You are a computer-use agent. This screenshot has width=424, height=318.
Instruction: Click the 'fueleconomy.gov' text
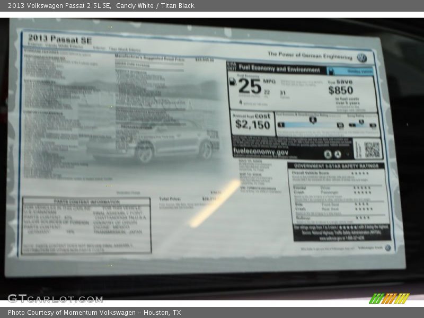(261, 152)
